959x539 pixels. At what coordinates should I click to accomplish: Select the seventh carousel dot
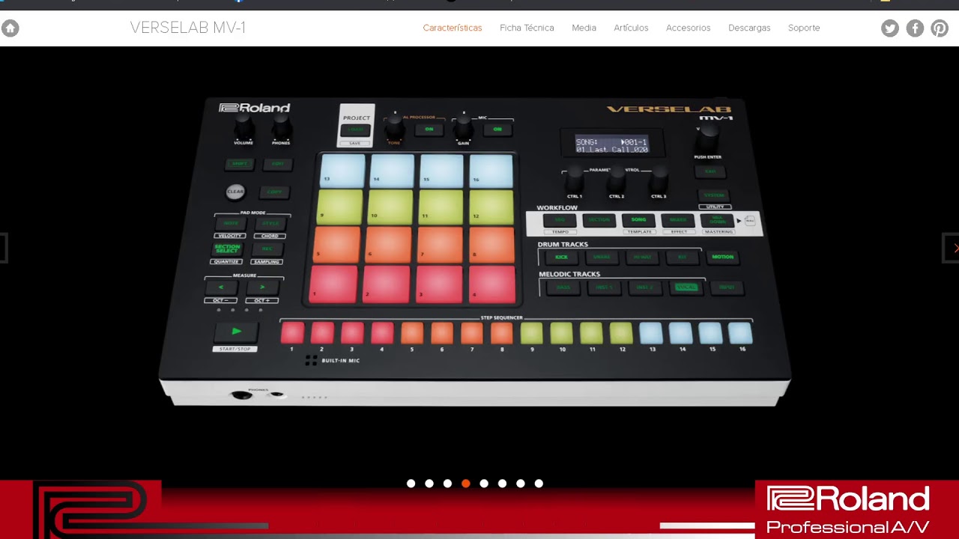click(521, 484)
